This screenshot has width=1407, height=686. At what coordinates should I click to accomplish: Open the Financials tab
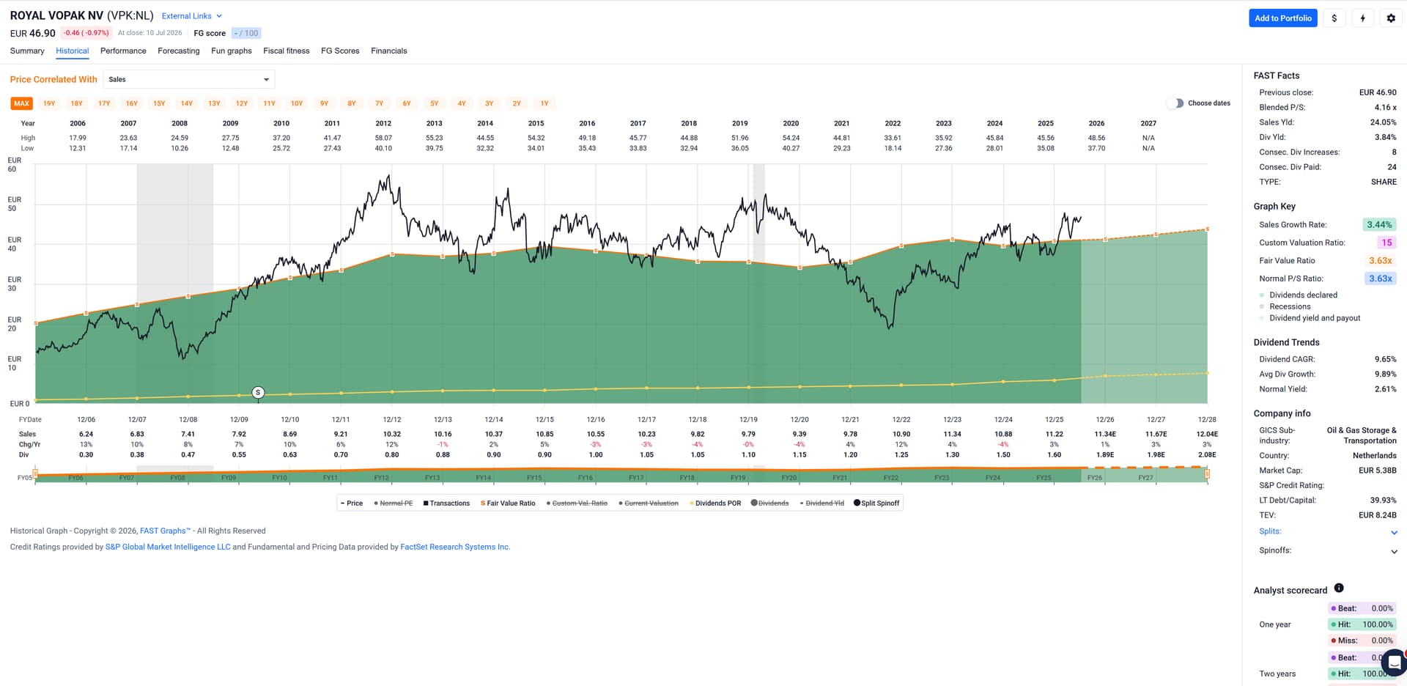click(389, 51)
